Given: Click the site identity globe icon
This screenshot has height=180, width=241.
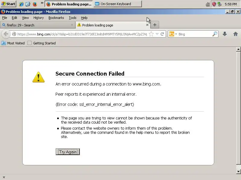Looking at the screenshot, I should tap(14, 34).
